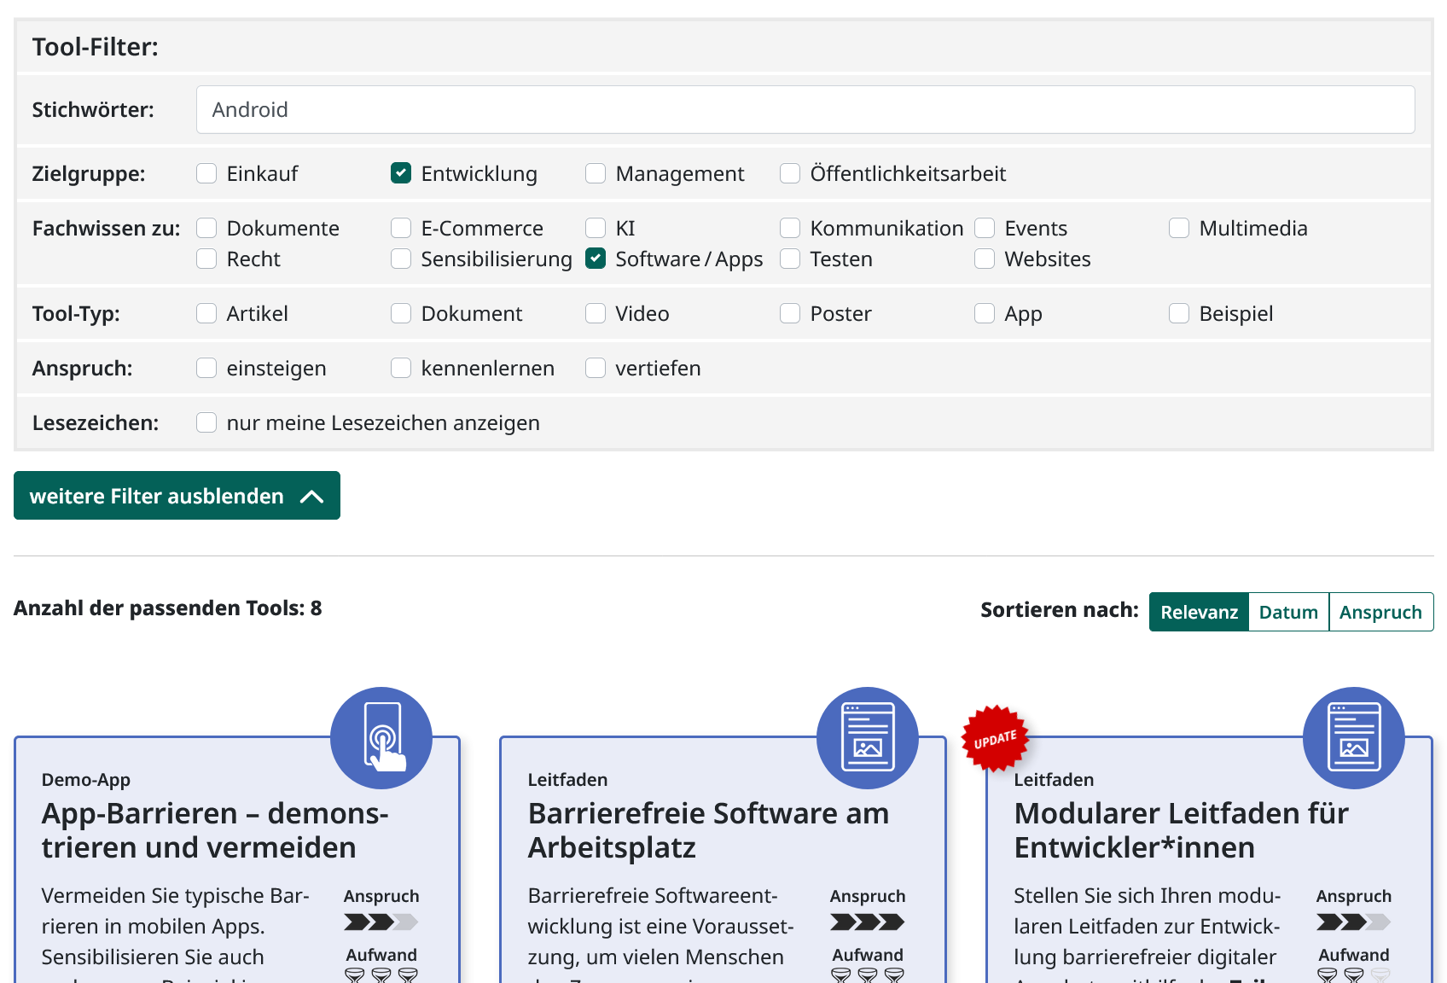Image resolution: width=1447 pixels, height=983 pixels.
Task: Click the red UPDATE badge
Action: pos(995,739)
